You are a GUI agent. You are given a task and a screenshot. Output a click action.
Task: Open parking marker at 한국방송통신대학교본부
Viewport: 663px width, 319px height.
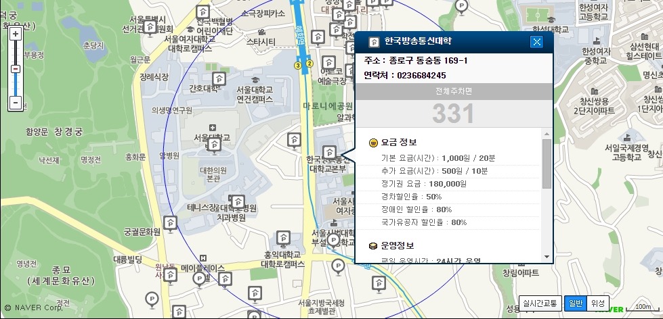tap(329, 153)
